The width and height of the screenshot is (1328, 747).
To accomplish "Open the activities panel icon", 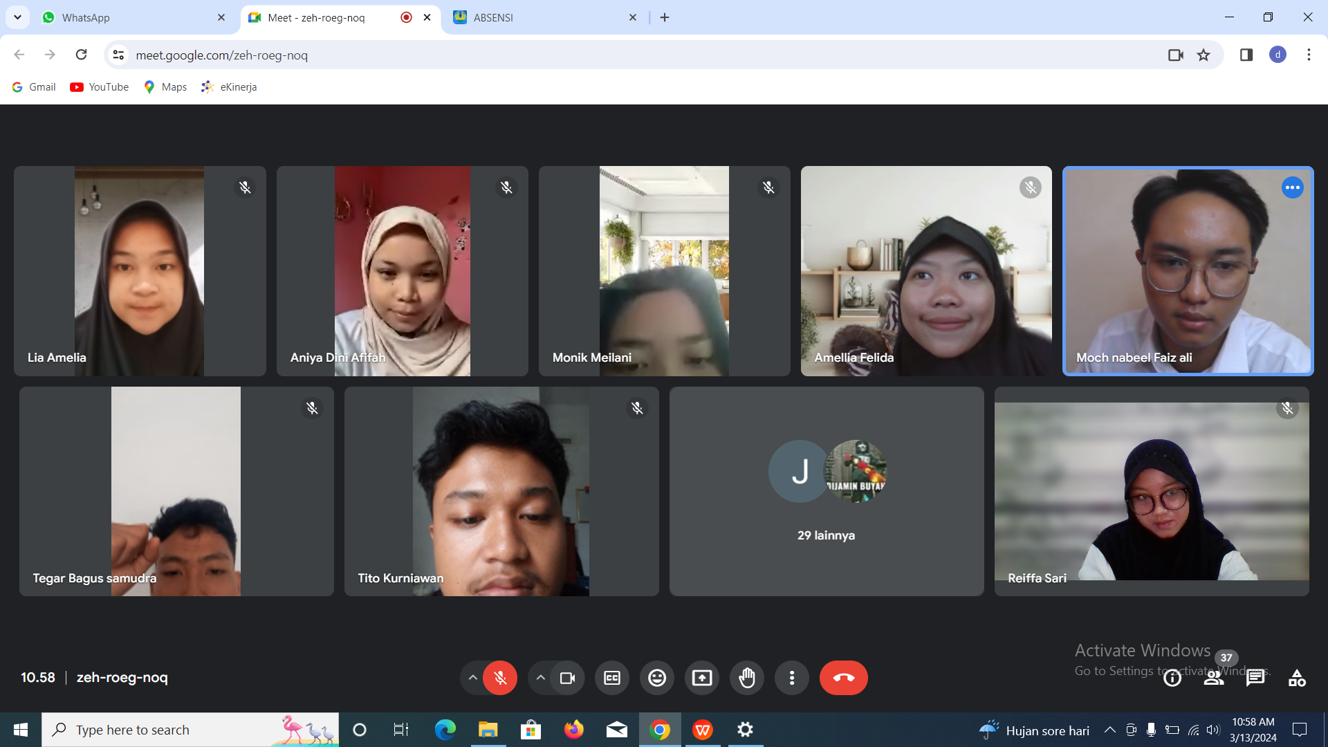I will 1297,678.
